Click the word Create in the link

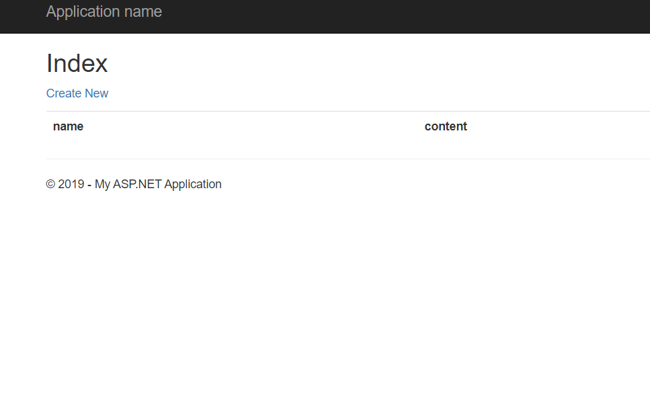pos(63,93)
